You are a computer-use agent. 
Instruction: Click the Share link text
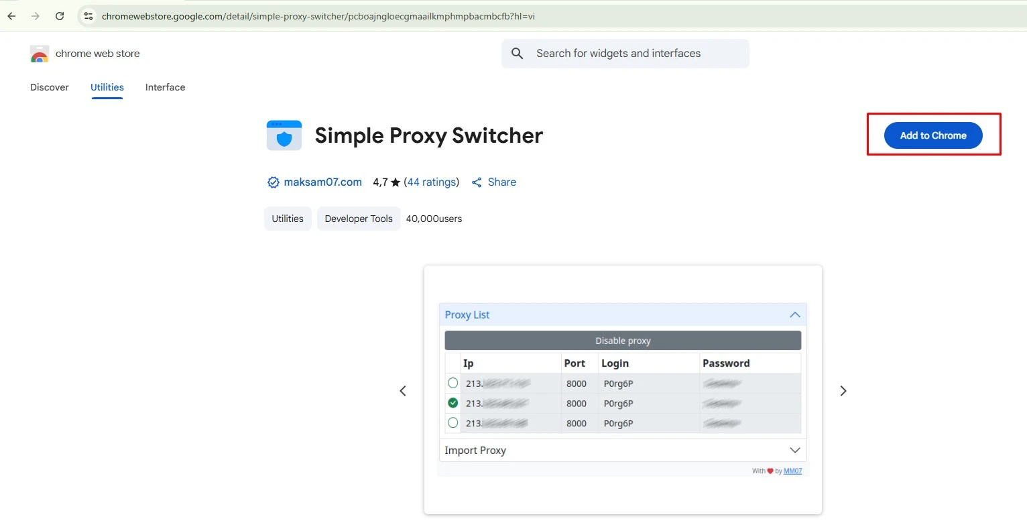[x=502, y=182]
